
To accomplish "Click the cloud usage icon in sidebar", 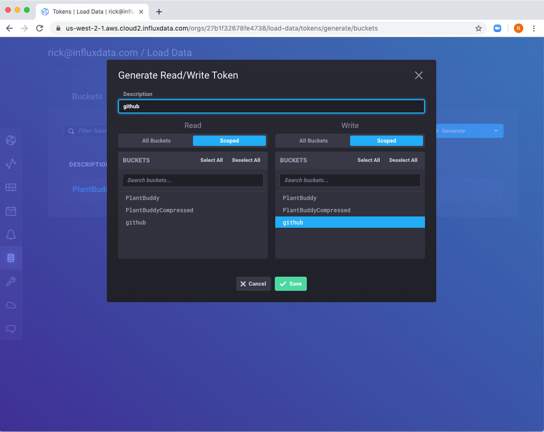I will (x=11, y=305).
